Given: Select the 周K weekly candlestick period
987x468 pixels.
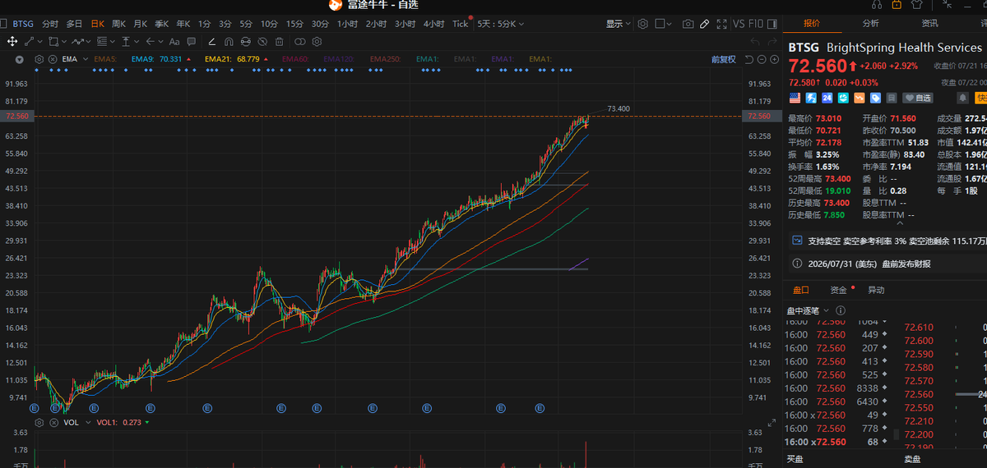Looking at the screenshot, I should [x=118, y=24].
